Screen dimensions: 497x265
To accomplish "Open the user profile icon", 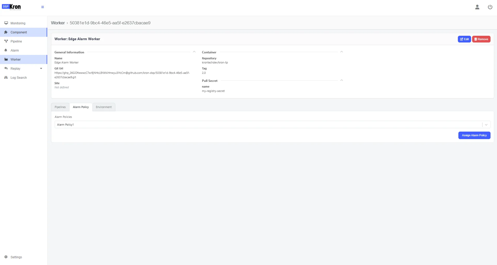I will click(477, 7).
